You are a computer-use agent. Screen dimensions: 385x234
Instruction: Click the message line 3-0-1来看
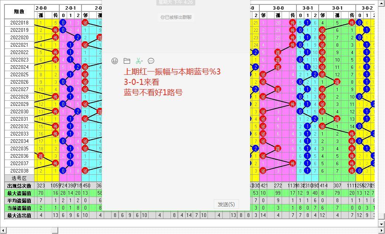142,82
